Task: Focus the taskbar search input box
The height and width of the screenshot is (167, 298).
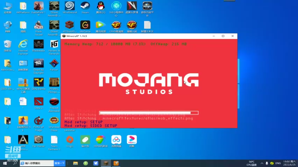Action: click(37, 163)
